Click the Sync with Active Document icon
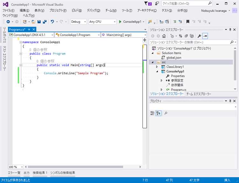 tap(180, 36)
